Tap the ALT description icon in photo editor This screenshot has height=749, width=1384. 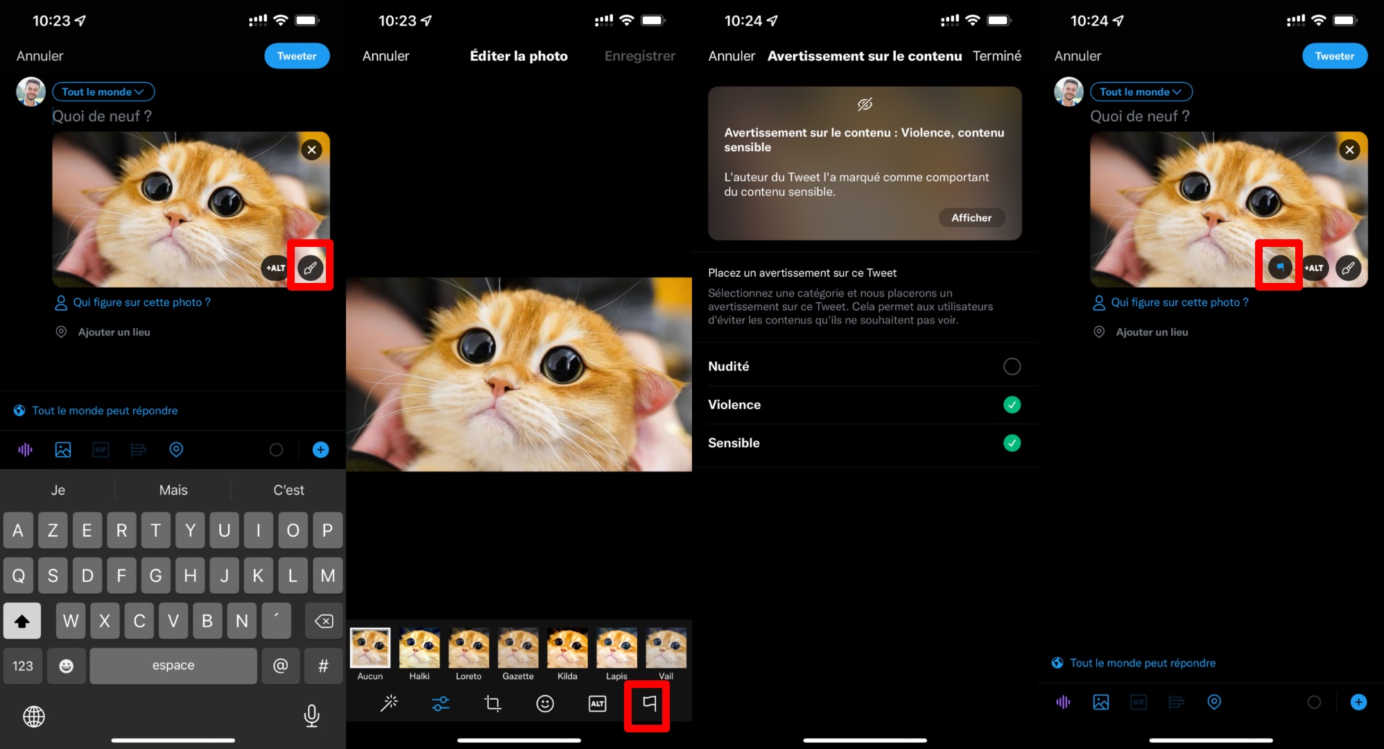597,703
